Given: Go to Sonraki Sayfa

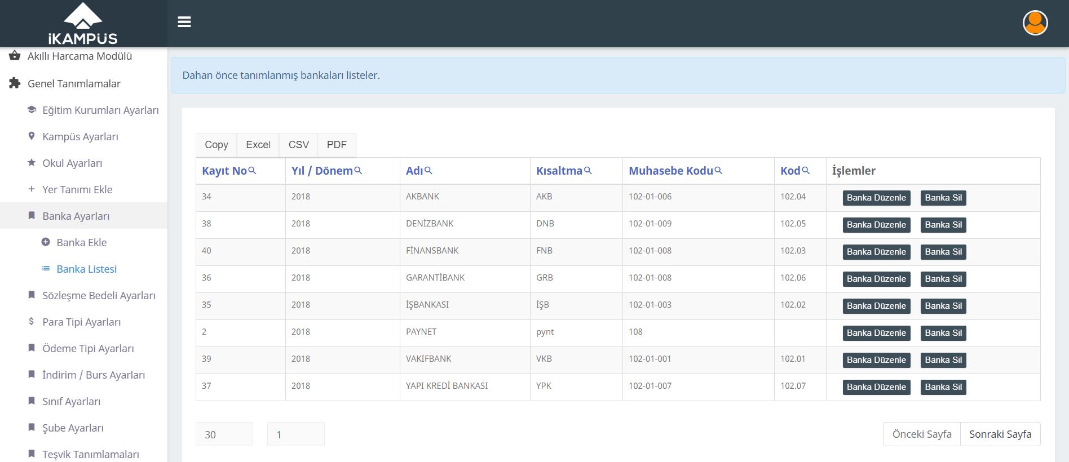Looking at the screenshot, I should (x=1000, y=434).
